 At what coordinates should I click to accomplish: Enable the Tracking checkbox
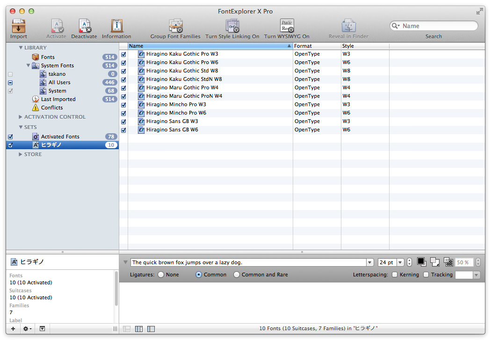pyautogui.click(x=426, y=275)
